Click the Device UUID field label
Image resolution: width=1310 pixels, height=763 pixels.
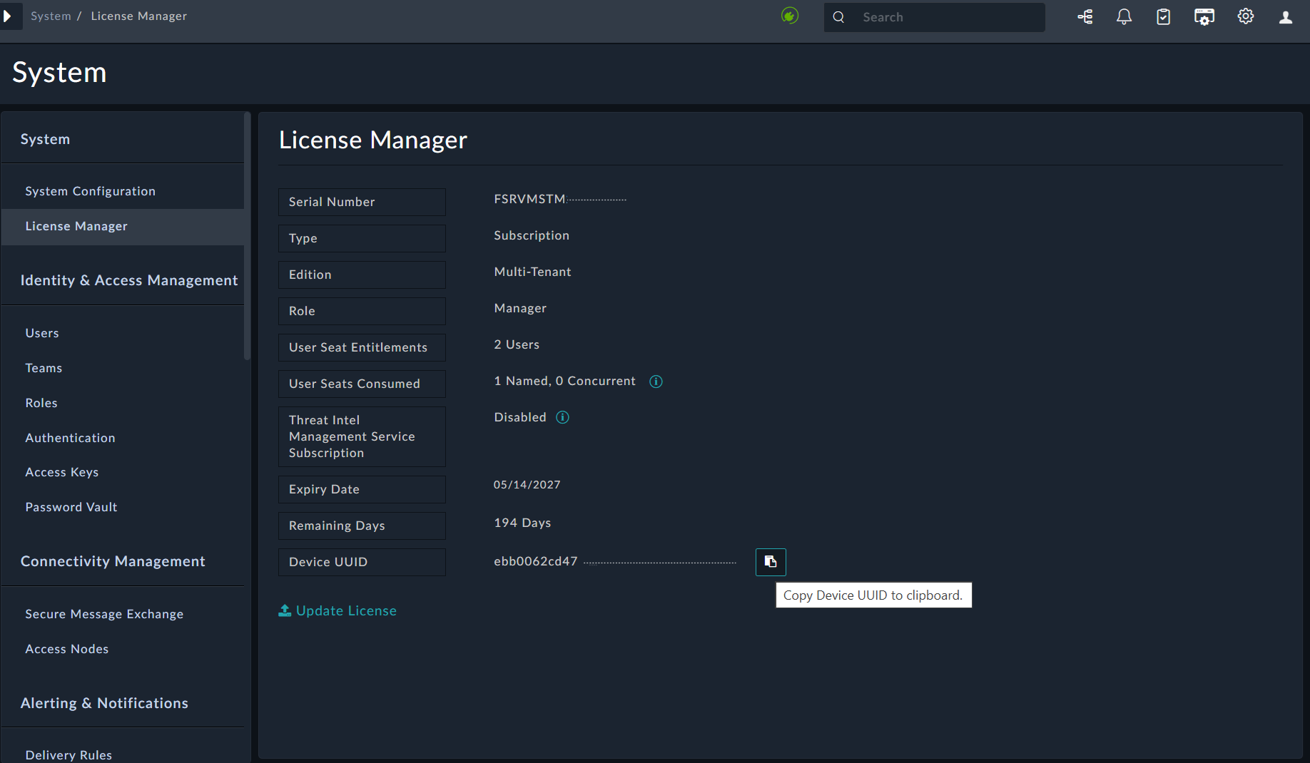coord(362,562)
